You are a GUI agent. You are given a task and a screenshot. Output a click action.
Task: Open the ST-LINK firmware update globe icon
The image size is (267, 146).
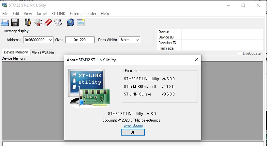(x=70, y=22)
